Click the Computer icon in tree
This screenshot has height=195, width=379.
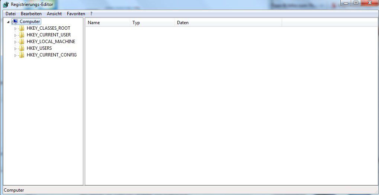pos(15,22)
